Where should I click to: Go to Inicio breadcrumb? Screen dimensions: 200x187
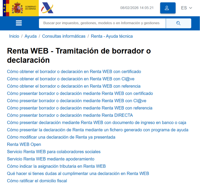14,36
